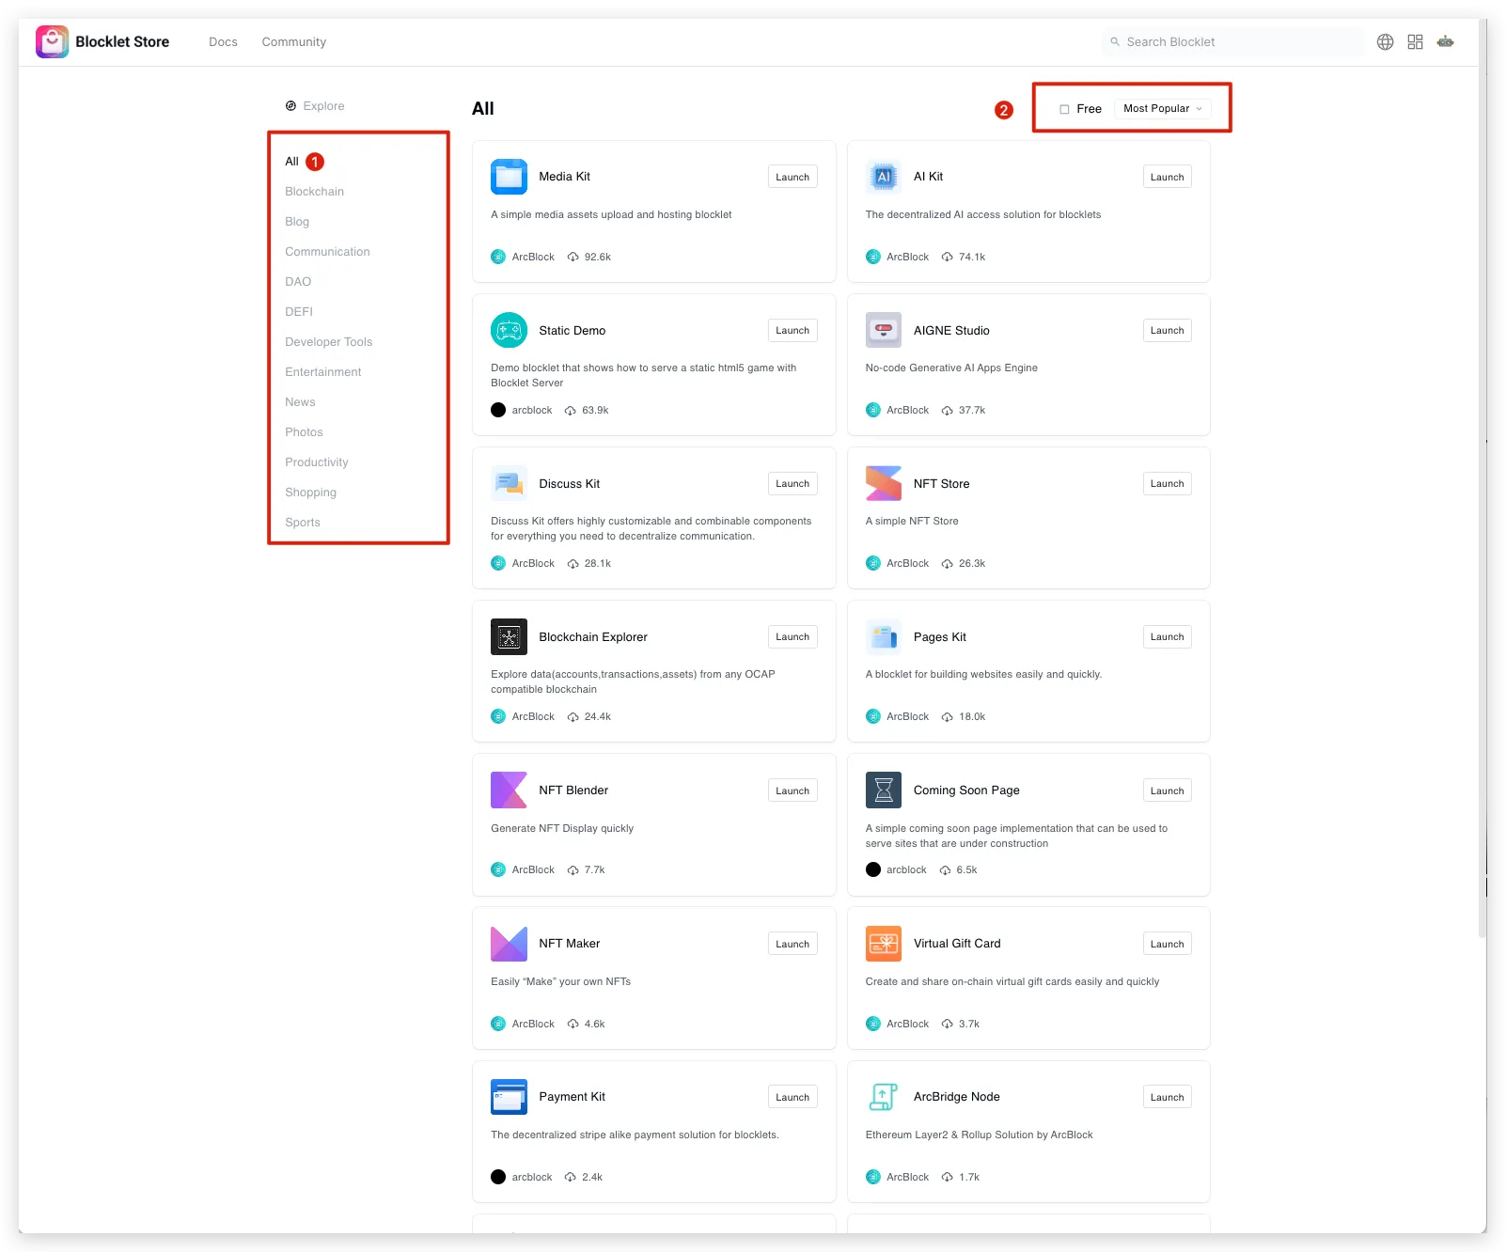This screenshot has height=1252, width=1506.
Task: Click the Blockchain Explorer app icon
Action: click(509, 636)
